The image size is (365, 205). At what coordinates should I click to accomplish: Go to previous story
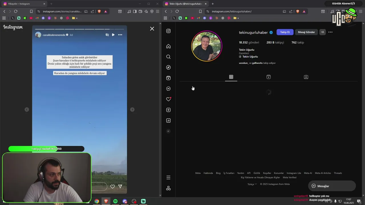pyautogui.click(x=27, y=110)
